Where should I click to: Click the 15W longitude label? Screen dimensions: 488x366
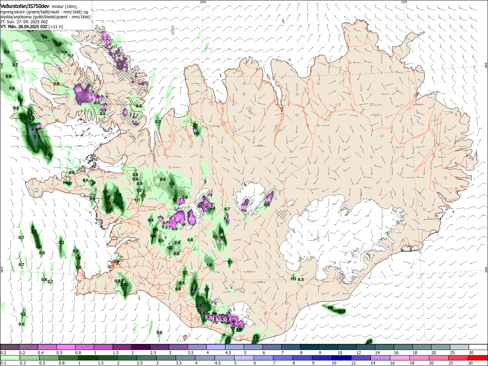click(404, 2)
